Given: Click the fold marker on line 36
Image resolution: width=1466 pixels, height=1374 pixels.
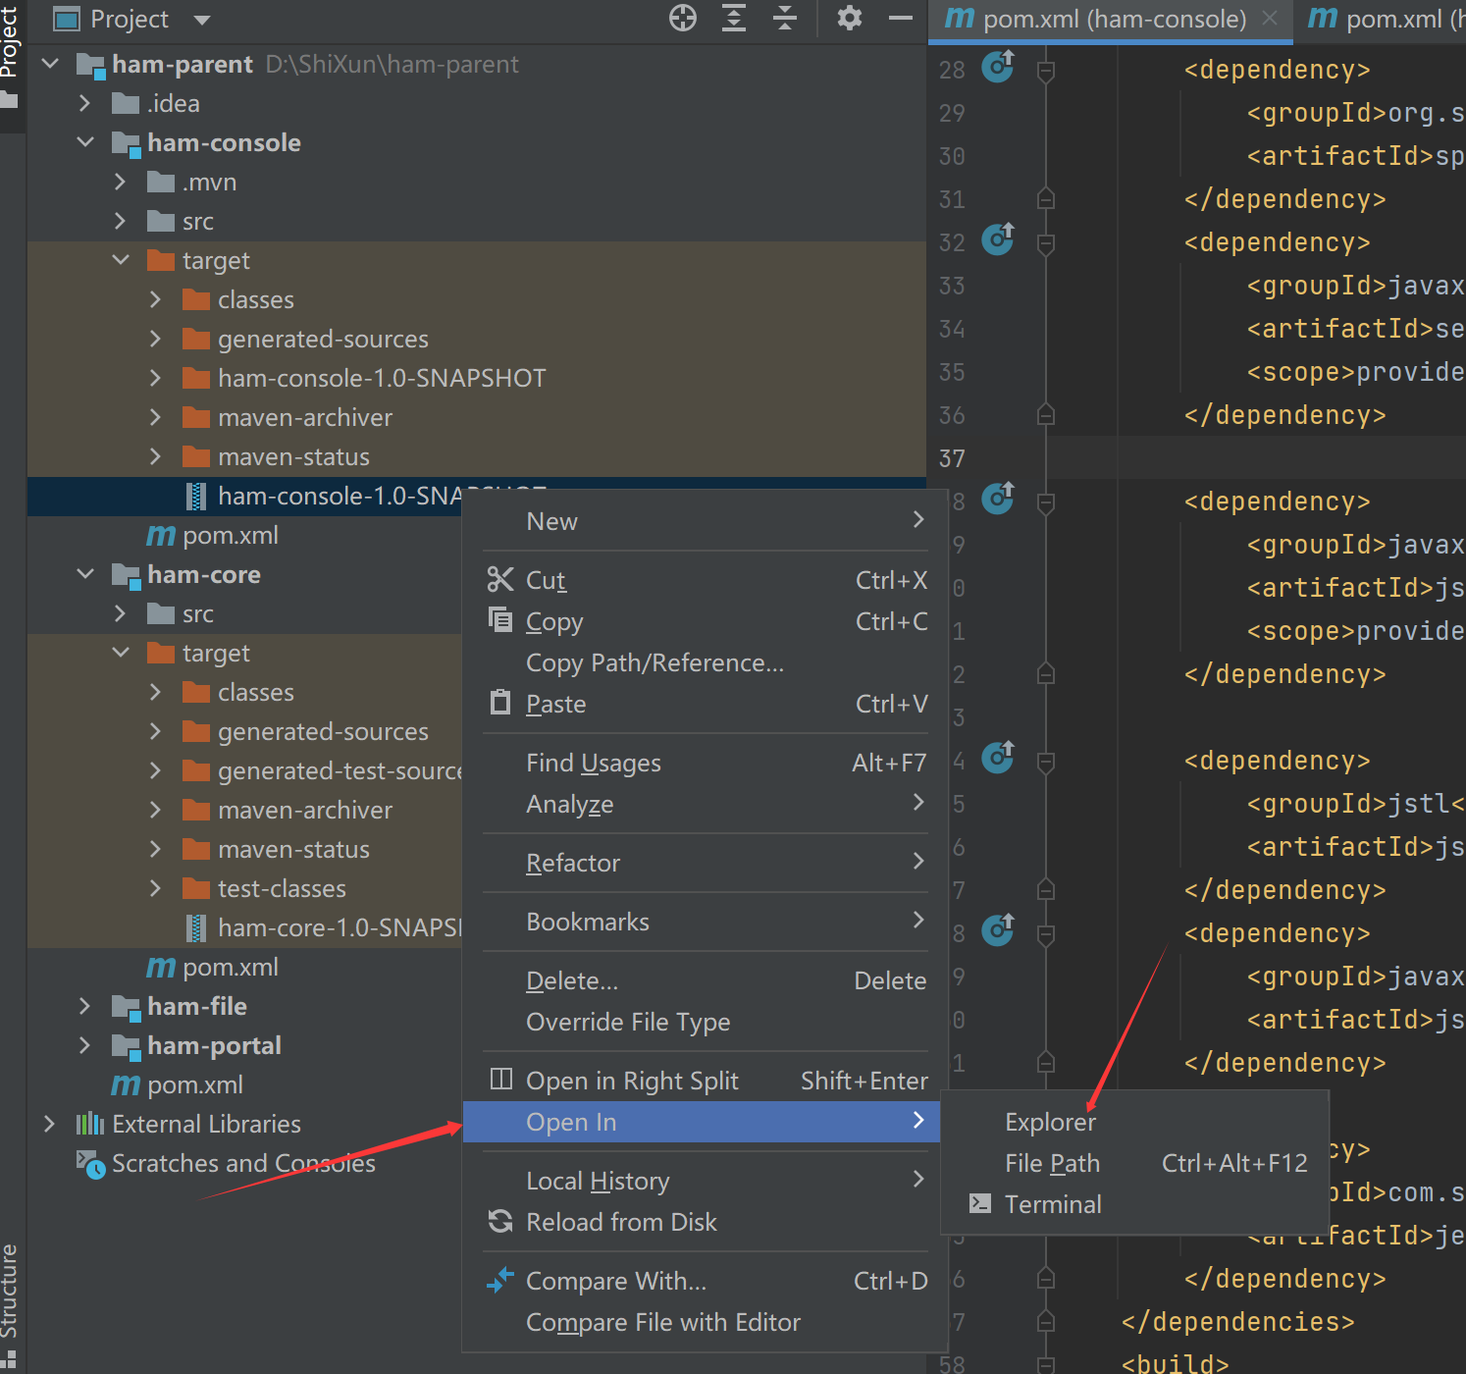Looking at the screenshot, I should (1046, 415).
